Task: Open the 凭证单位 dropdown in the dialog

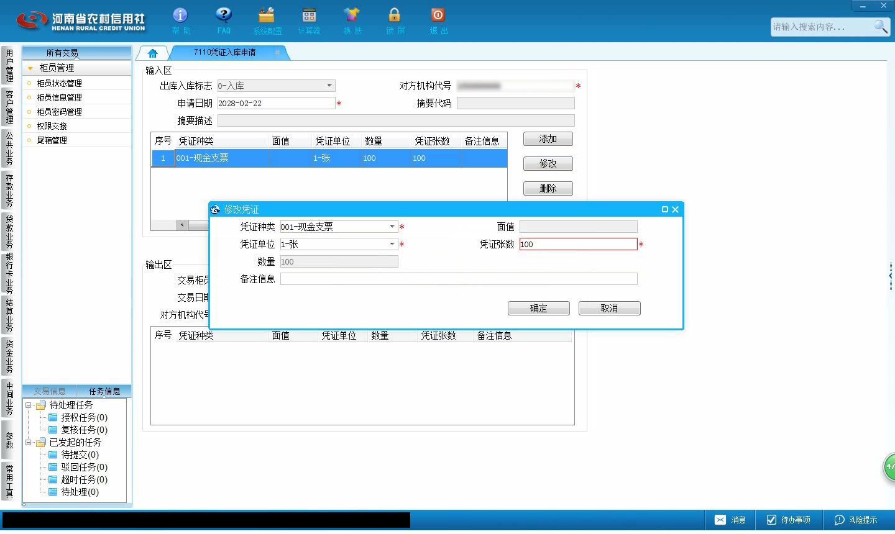Action: (392, 244)
